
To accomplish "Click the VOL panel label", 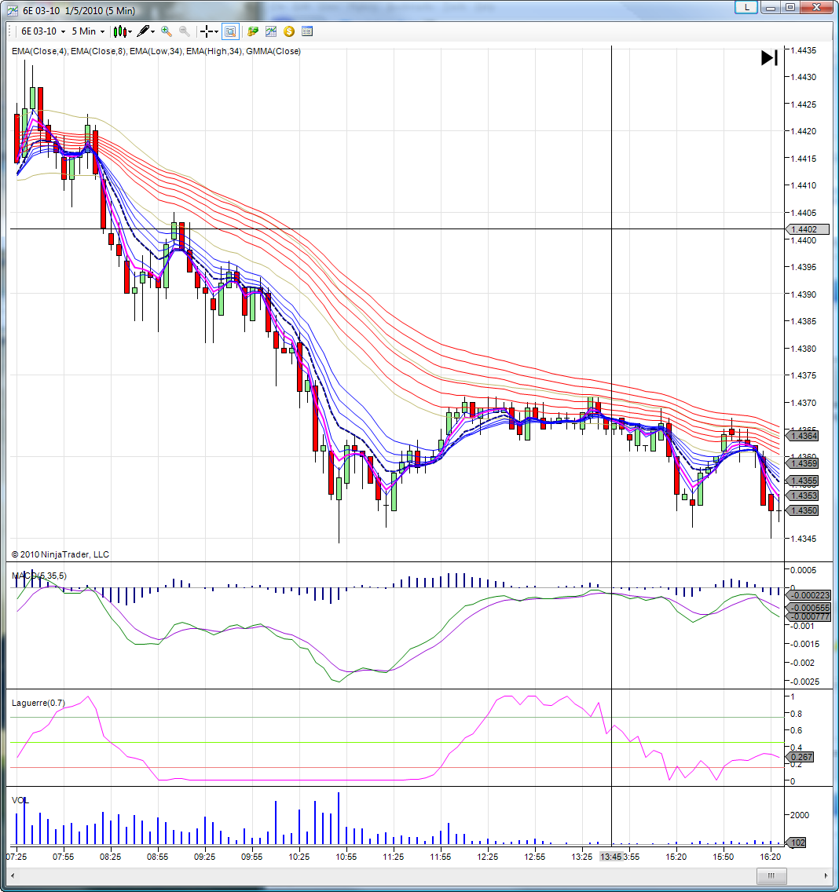I will click(x=20, y=800).
